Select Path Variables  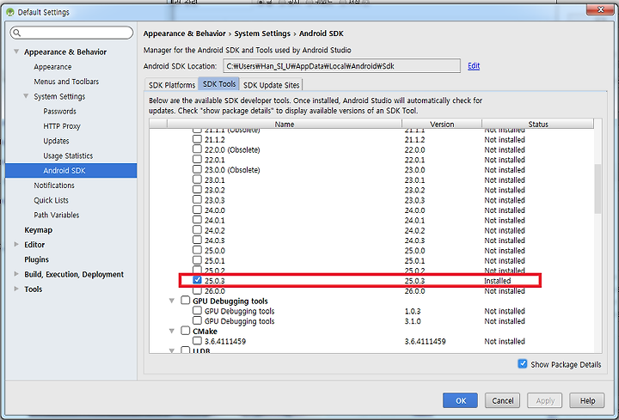(57, 215)
